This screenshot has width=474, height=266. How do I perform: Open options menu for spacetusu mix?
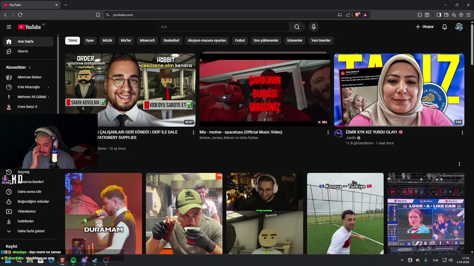coord(328,133)
